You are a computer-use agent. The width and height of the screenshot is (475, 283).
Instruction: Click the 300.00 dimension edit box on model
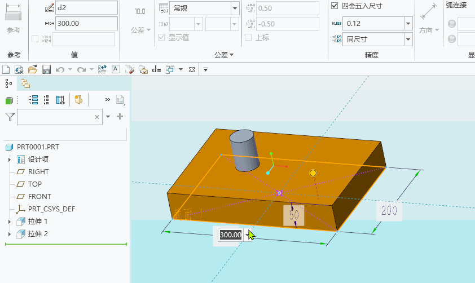pyautogui.click(x=231, y=235)
